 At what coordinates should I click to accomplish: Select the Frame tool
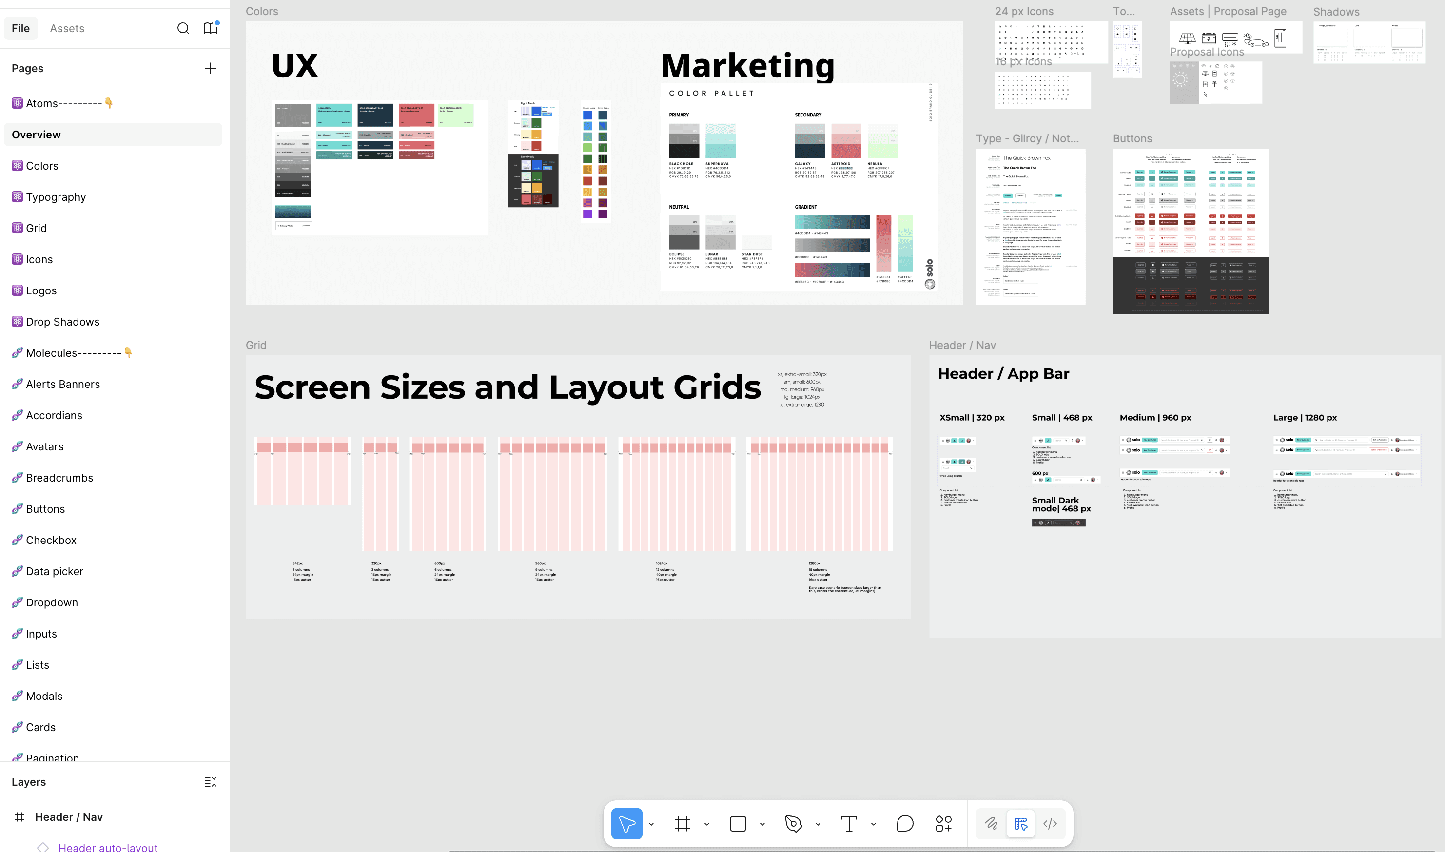(x=682, y=824)
